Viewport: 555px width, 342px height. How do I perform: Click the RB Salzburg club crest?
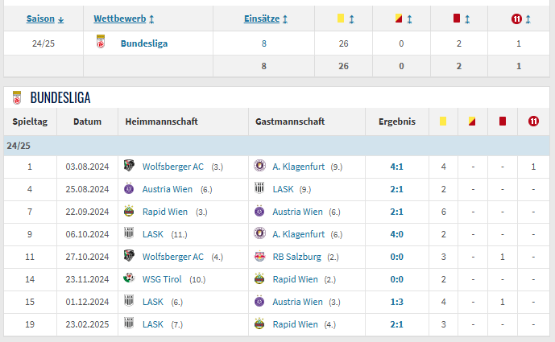click(259, 257)
